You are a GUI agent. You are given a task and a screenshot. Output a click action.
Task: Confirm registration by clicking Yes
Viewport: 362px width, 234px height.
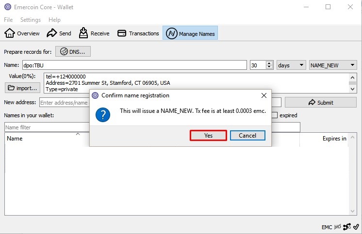tap(208, 135)
